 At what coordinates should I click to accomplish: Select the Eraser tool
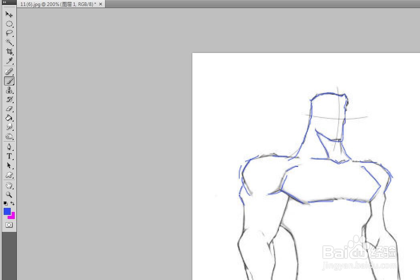point(9,108)
